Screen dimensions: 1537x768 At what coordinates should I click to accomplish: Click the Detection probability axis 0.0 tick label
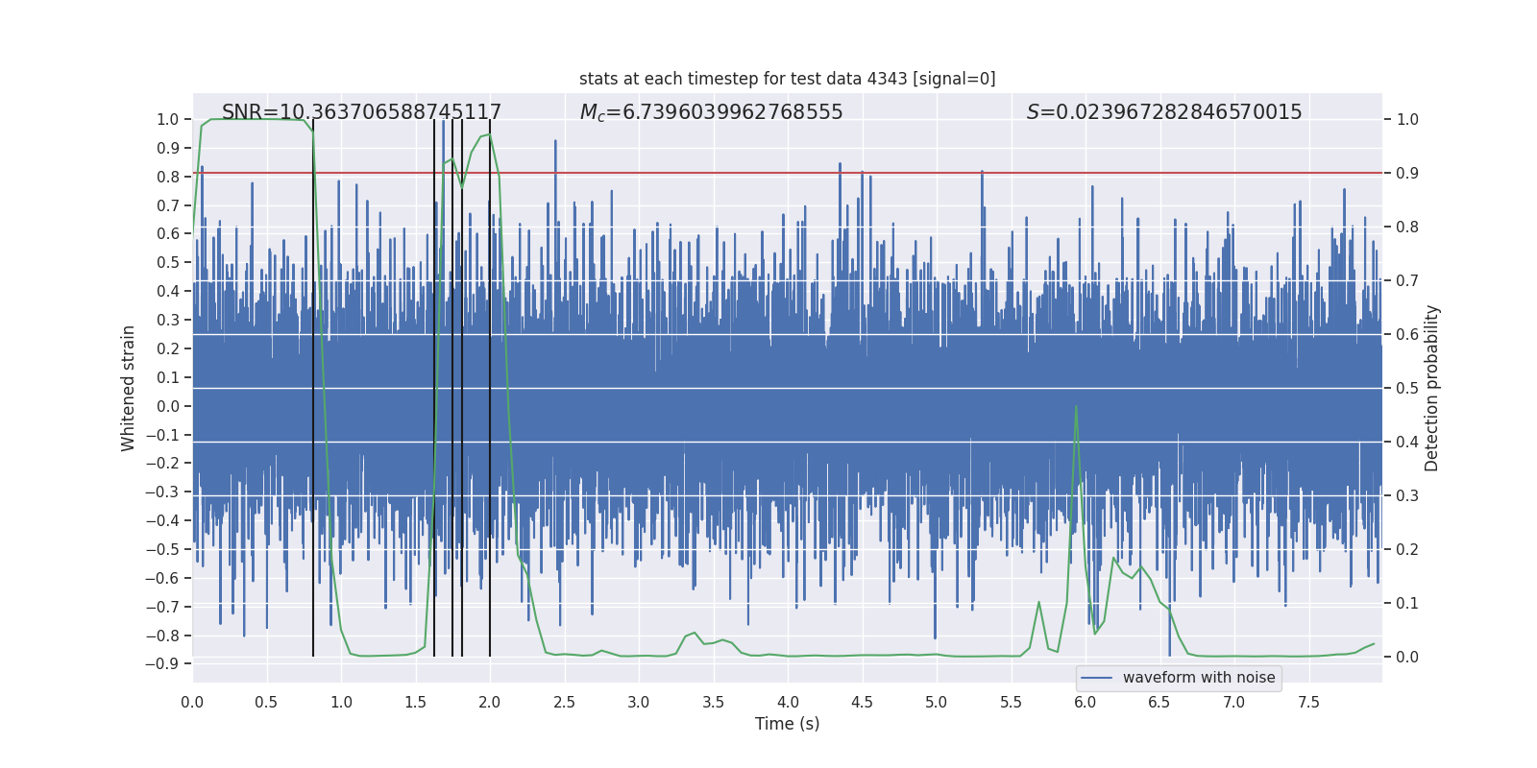pyautogui.click(x=1407, y=658)
